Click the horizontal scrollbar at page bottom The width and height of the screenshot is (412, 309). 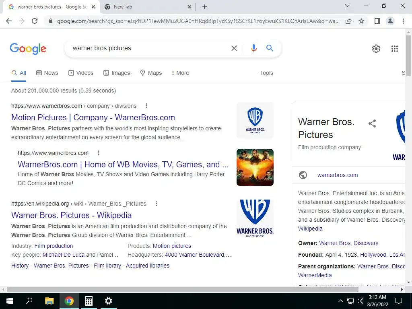point(183,289)
